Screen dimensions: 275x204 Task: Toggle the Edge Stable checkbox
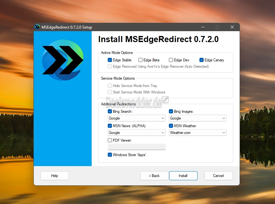pyautogui.click(x=110, y=60)
